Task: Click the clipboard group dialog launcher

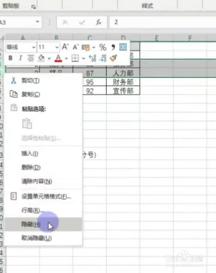Action: coord(33,7)
